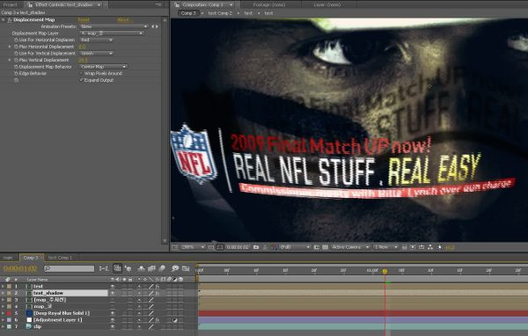Toggle stopwatch for Use For Vertical Displacement
Viewport: 528px width, 336px height.
point(16,53)
